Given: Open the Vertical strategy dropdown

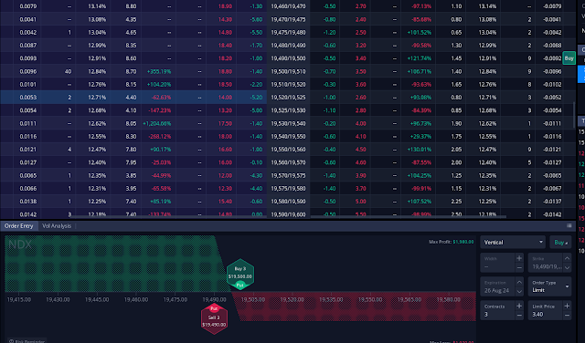Looking at the screenshot, I should (x=513, y=243).
